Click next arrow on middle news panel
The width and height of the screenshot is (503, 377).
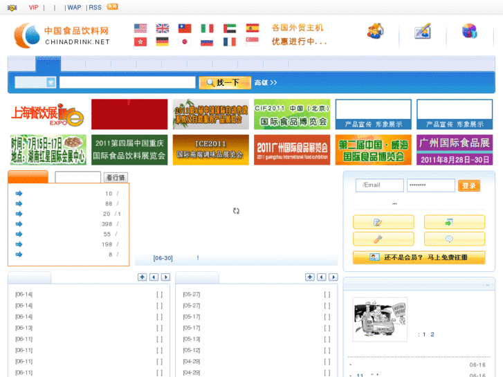pyautogui.click(x=333, y=277)
